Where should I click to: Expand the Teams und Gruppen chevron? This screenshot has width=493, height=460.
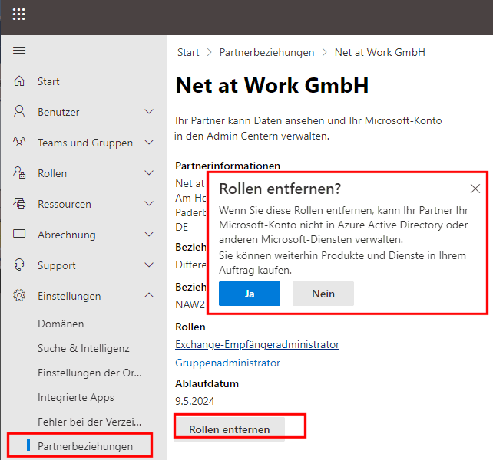click(149, 143)
